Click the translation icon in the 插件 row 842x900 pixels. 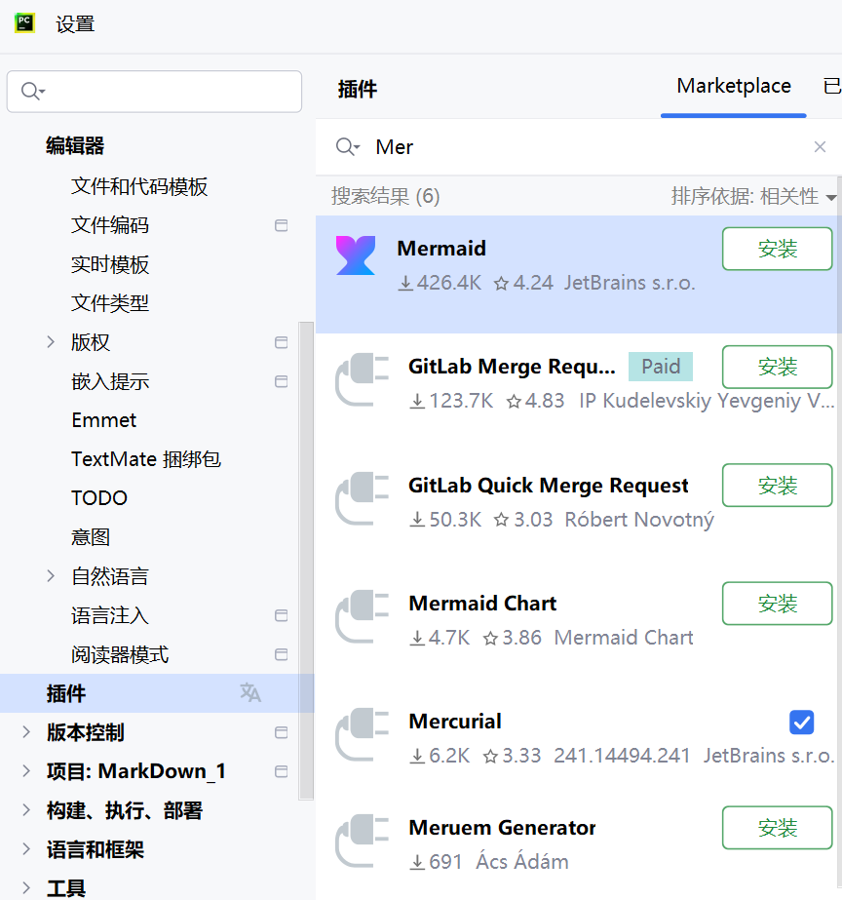click(250, 692)
